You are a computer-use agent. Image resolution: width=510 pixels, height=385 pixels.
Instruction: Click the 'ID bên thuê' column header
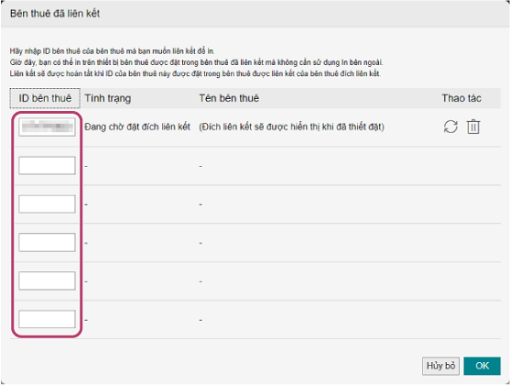(x=45, y=98)
